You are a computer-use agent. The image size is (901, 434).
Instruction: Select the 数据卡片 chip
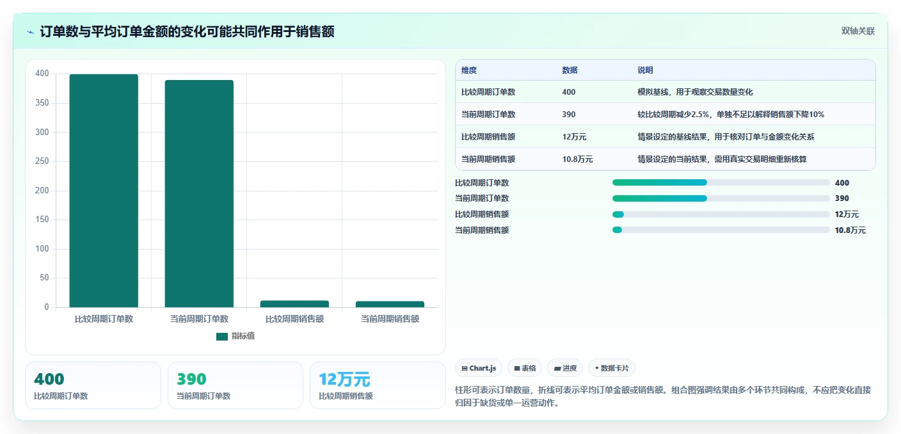tap(612, 368)
